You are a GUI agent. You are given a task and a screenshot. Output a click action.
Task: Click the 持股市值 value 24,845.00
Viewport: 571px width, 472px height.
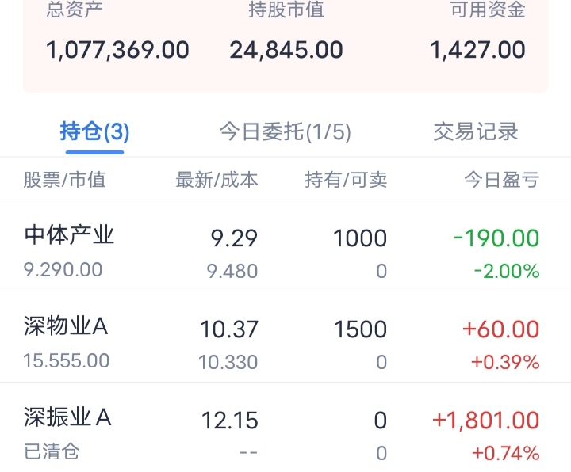pyautogui.click(x=286, y=50)
